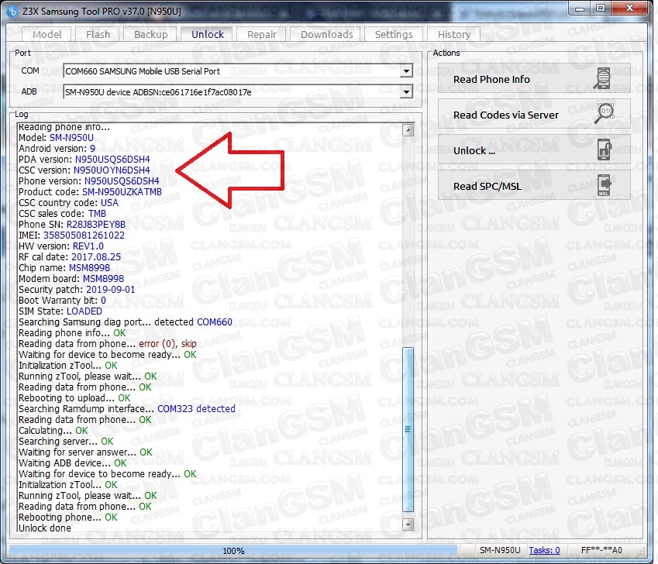Click PDA version N950USQS6DSH4 line

pyautogui.click(x=84, y=160)
